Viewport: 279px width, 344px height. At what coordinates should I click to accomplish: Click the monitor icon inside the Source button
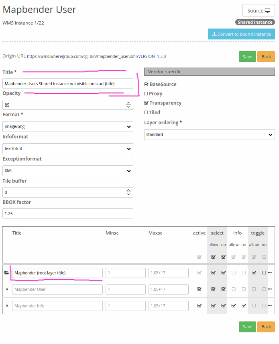(267, 10)
